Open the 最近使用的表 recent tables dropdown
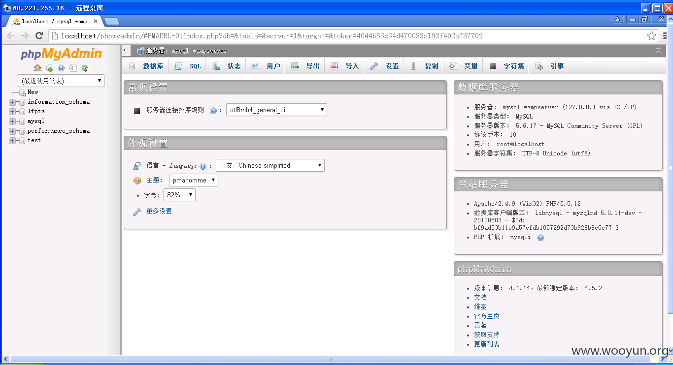673x365 pixels. pos(61,81)
